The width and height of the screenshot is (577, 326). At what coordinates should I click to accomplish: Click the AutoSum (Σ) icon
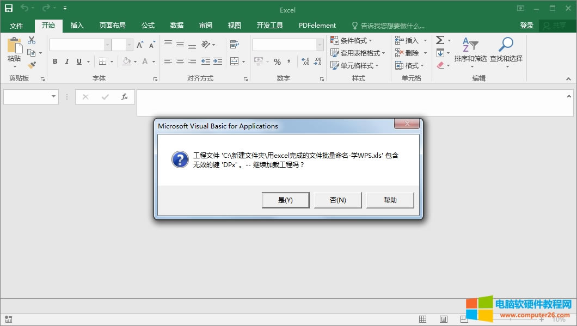coord(440,40)
